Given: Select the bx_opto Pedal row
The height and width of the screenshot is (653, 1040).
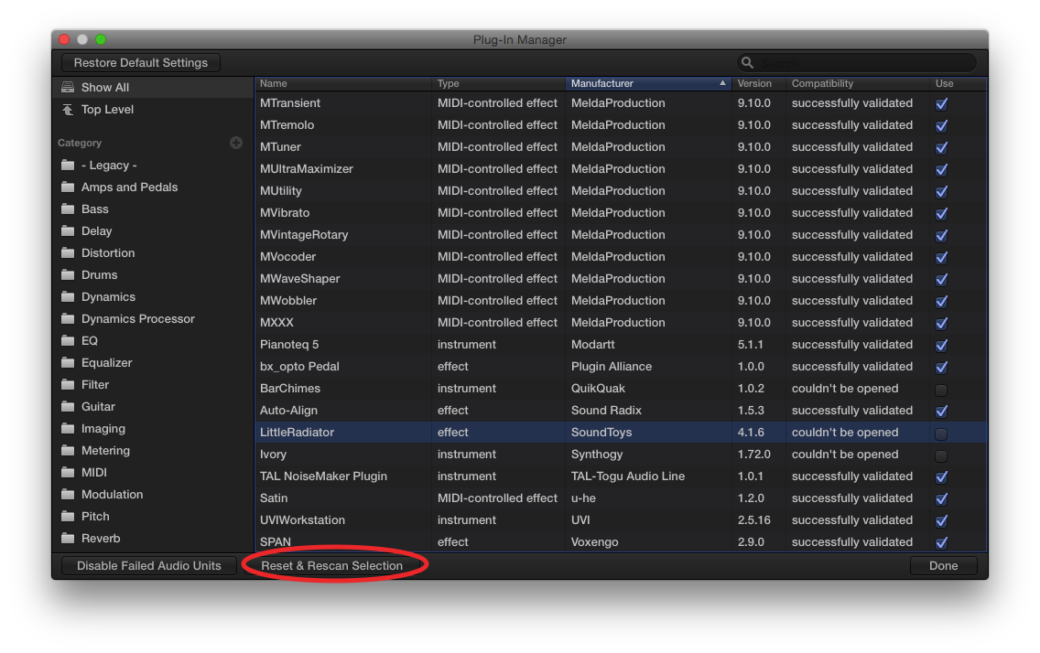Looking at the screenshot, I should (x=621, y=366).
